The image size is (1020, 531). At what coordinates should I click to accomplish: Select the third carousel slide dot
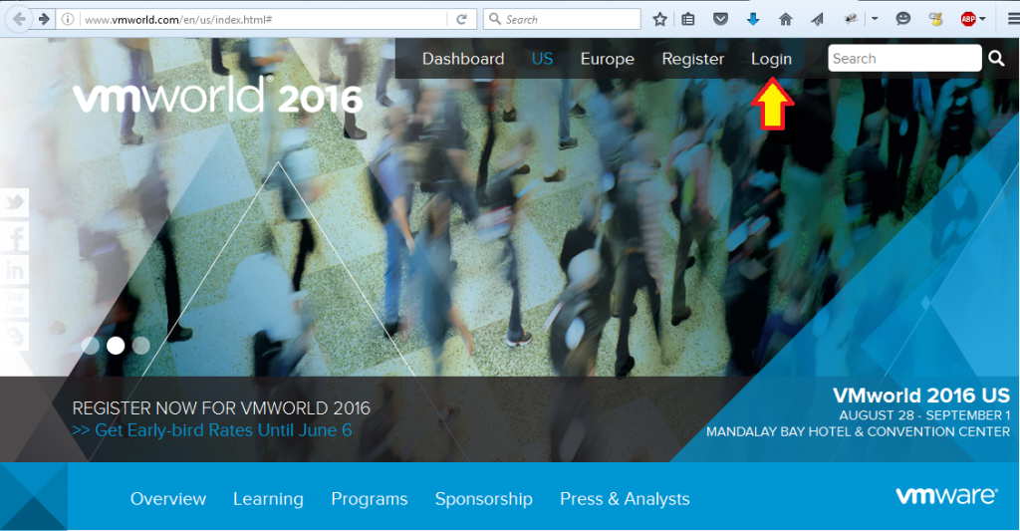(x=140, y=346)
